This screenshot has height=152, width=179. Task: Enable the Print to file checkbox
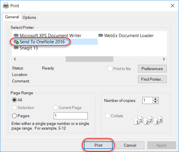pyautogui.click(x=110, y=69)
